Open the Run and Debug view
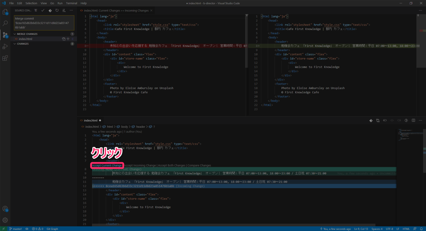This screenshot has height=231, width=426. coord(5,46)
